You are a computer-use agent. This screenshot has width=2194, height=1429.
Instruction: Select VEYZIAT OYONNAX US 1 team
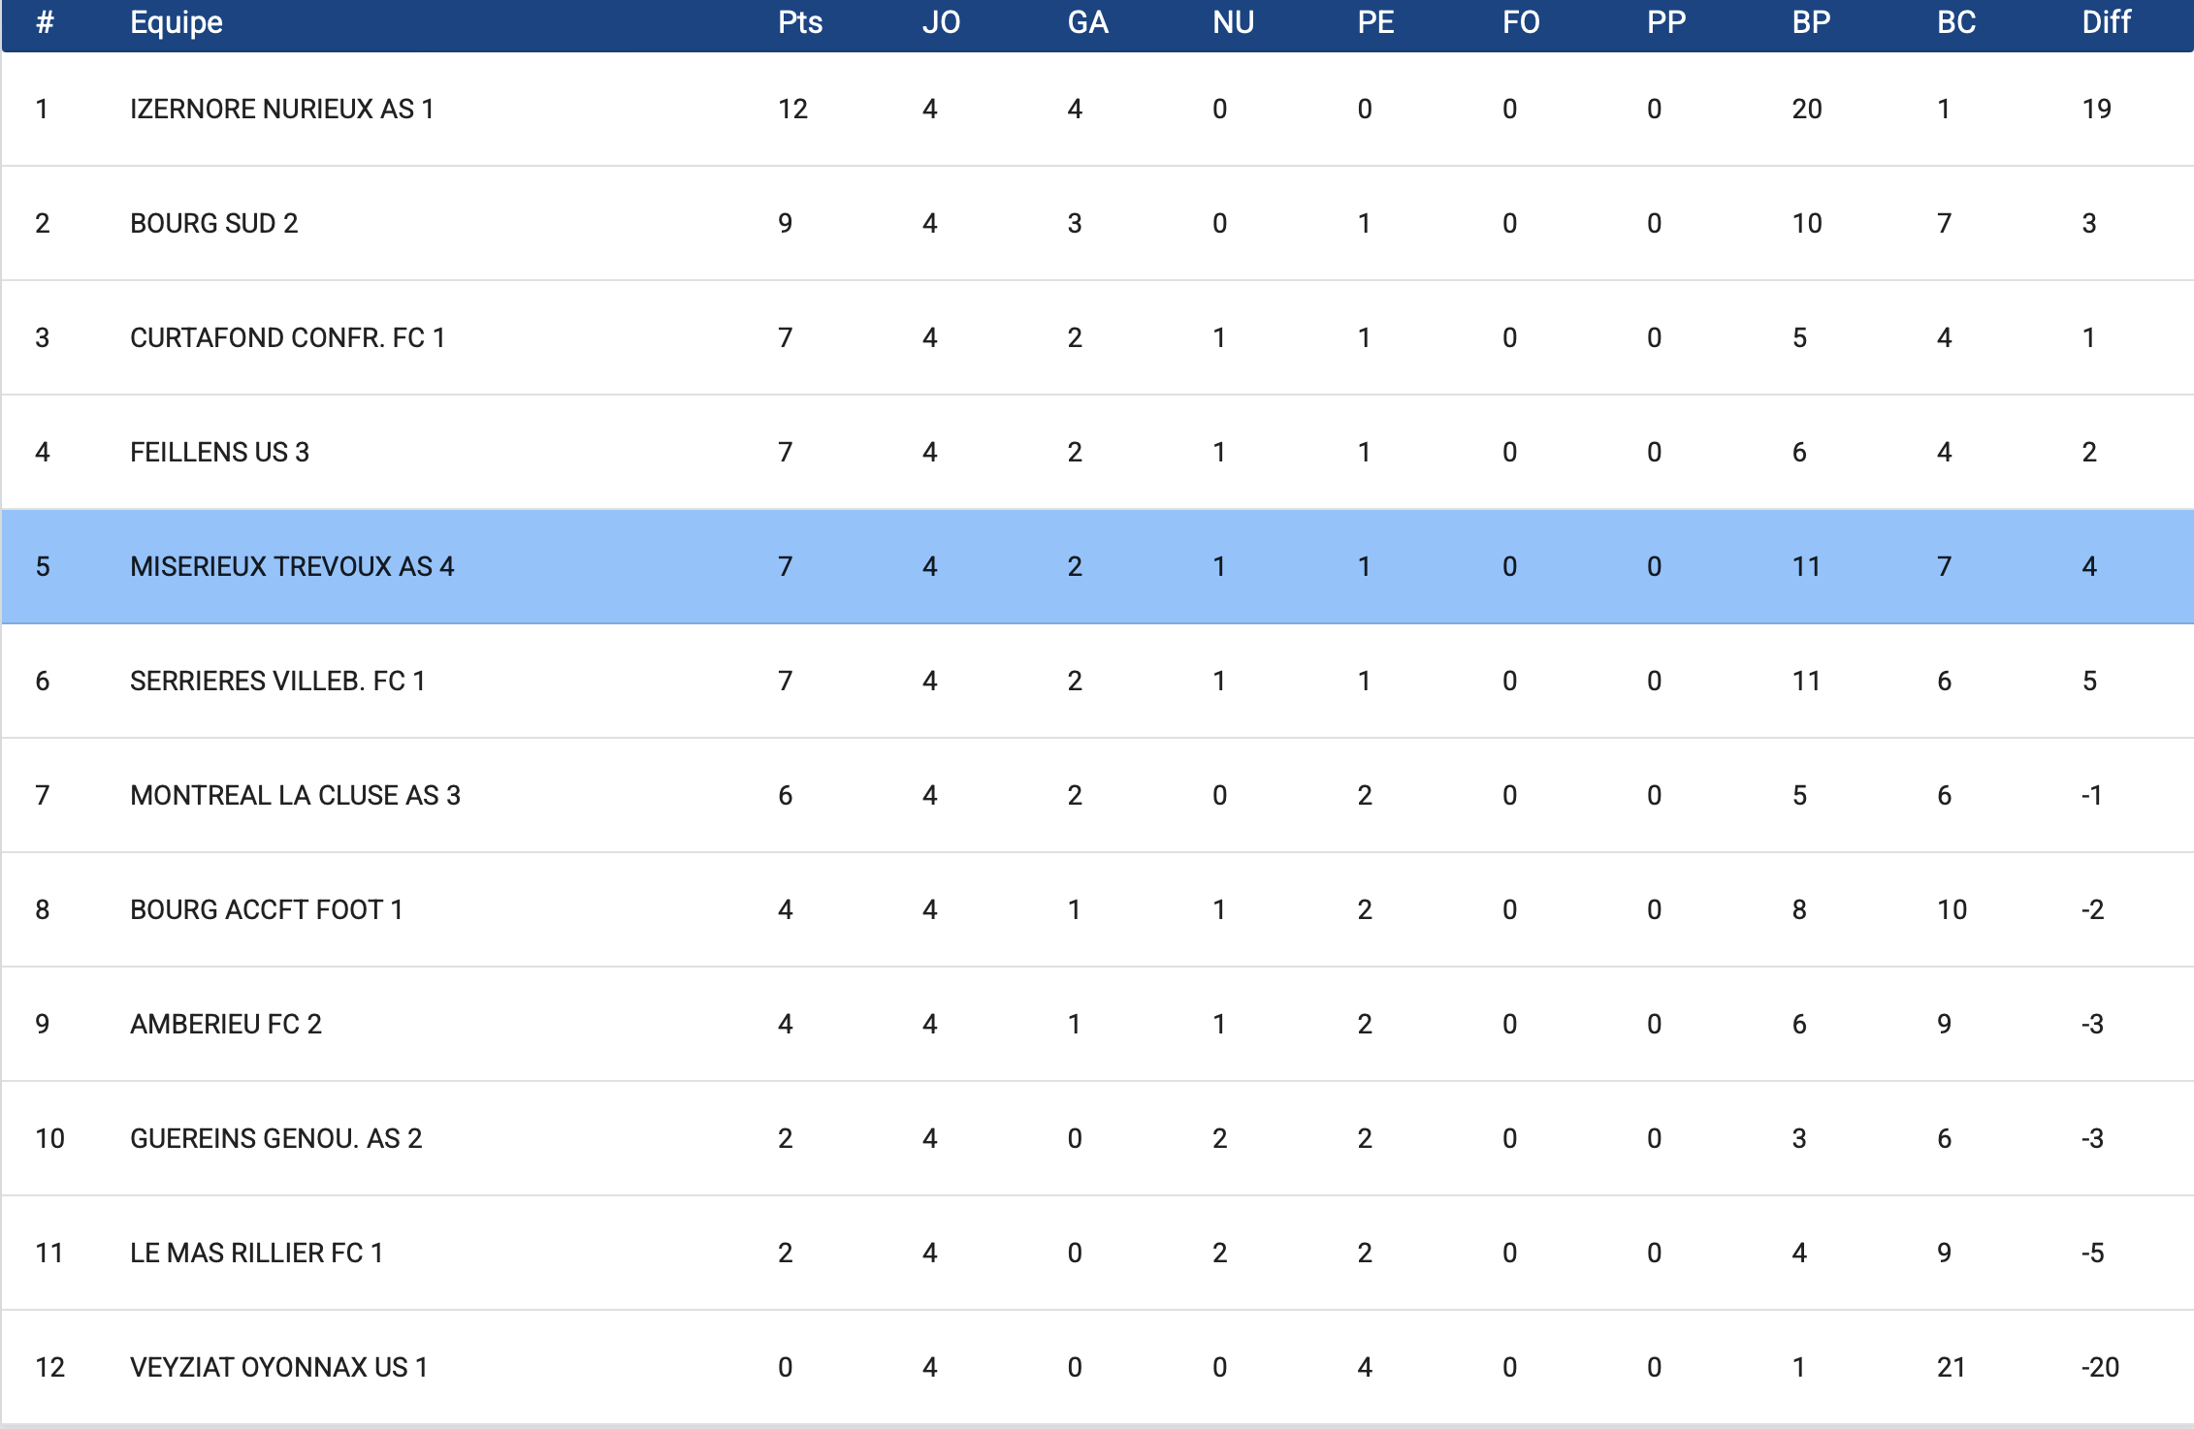(278, 1367)
